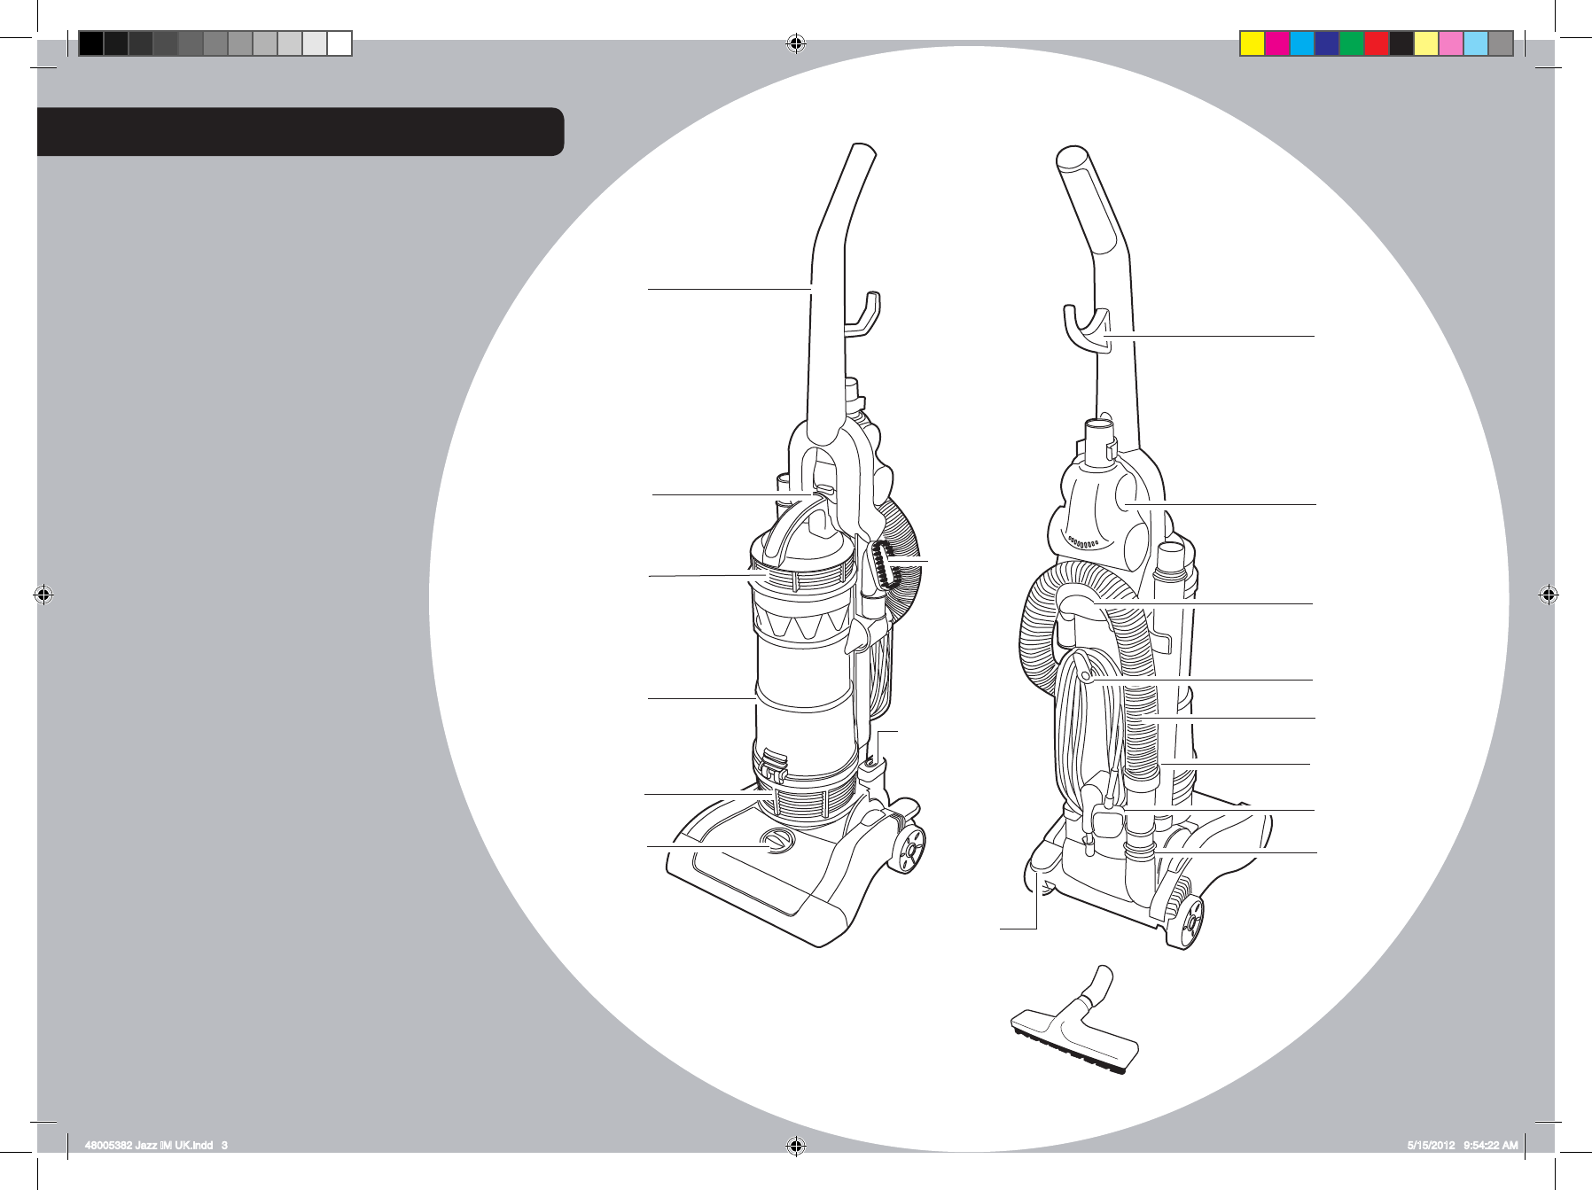Viewport: 1592px width, 1190px height.
Task: Click the crosshair registration mark at top center
Action: 795,42
